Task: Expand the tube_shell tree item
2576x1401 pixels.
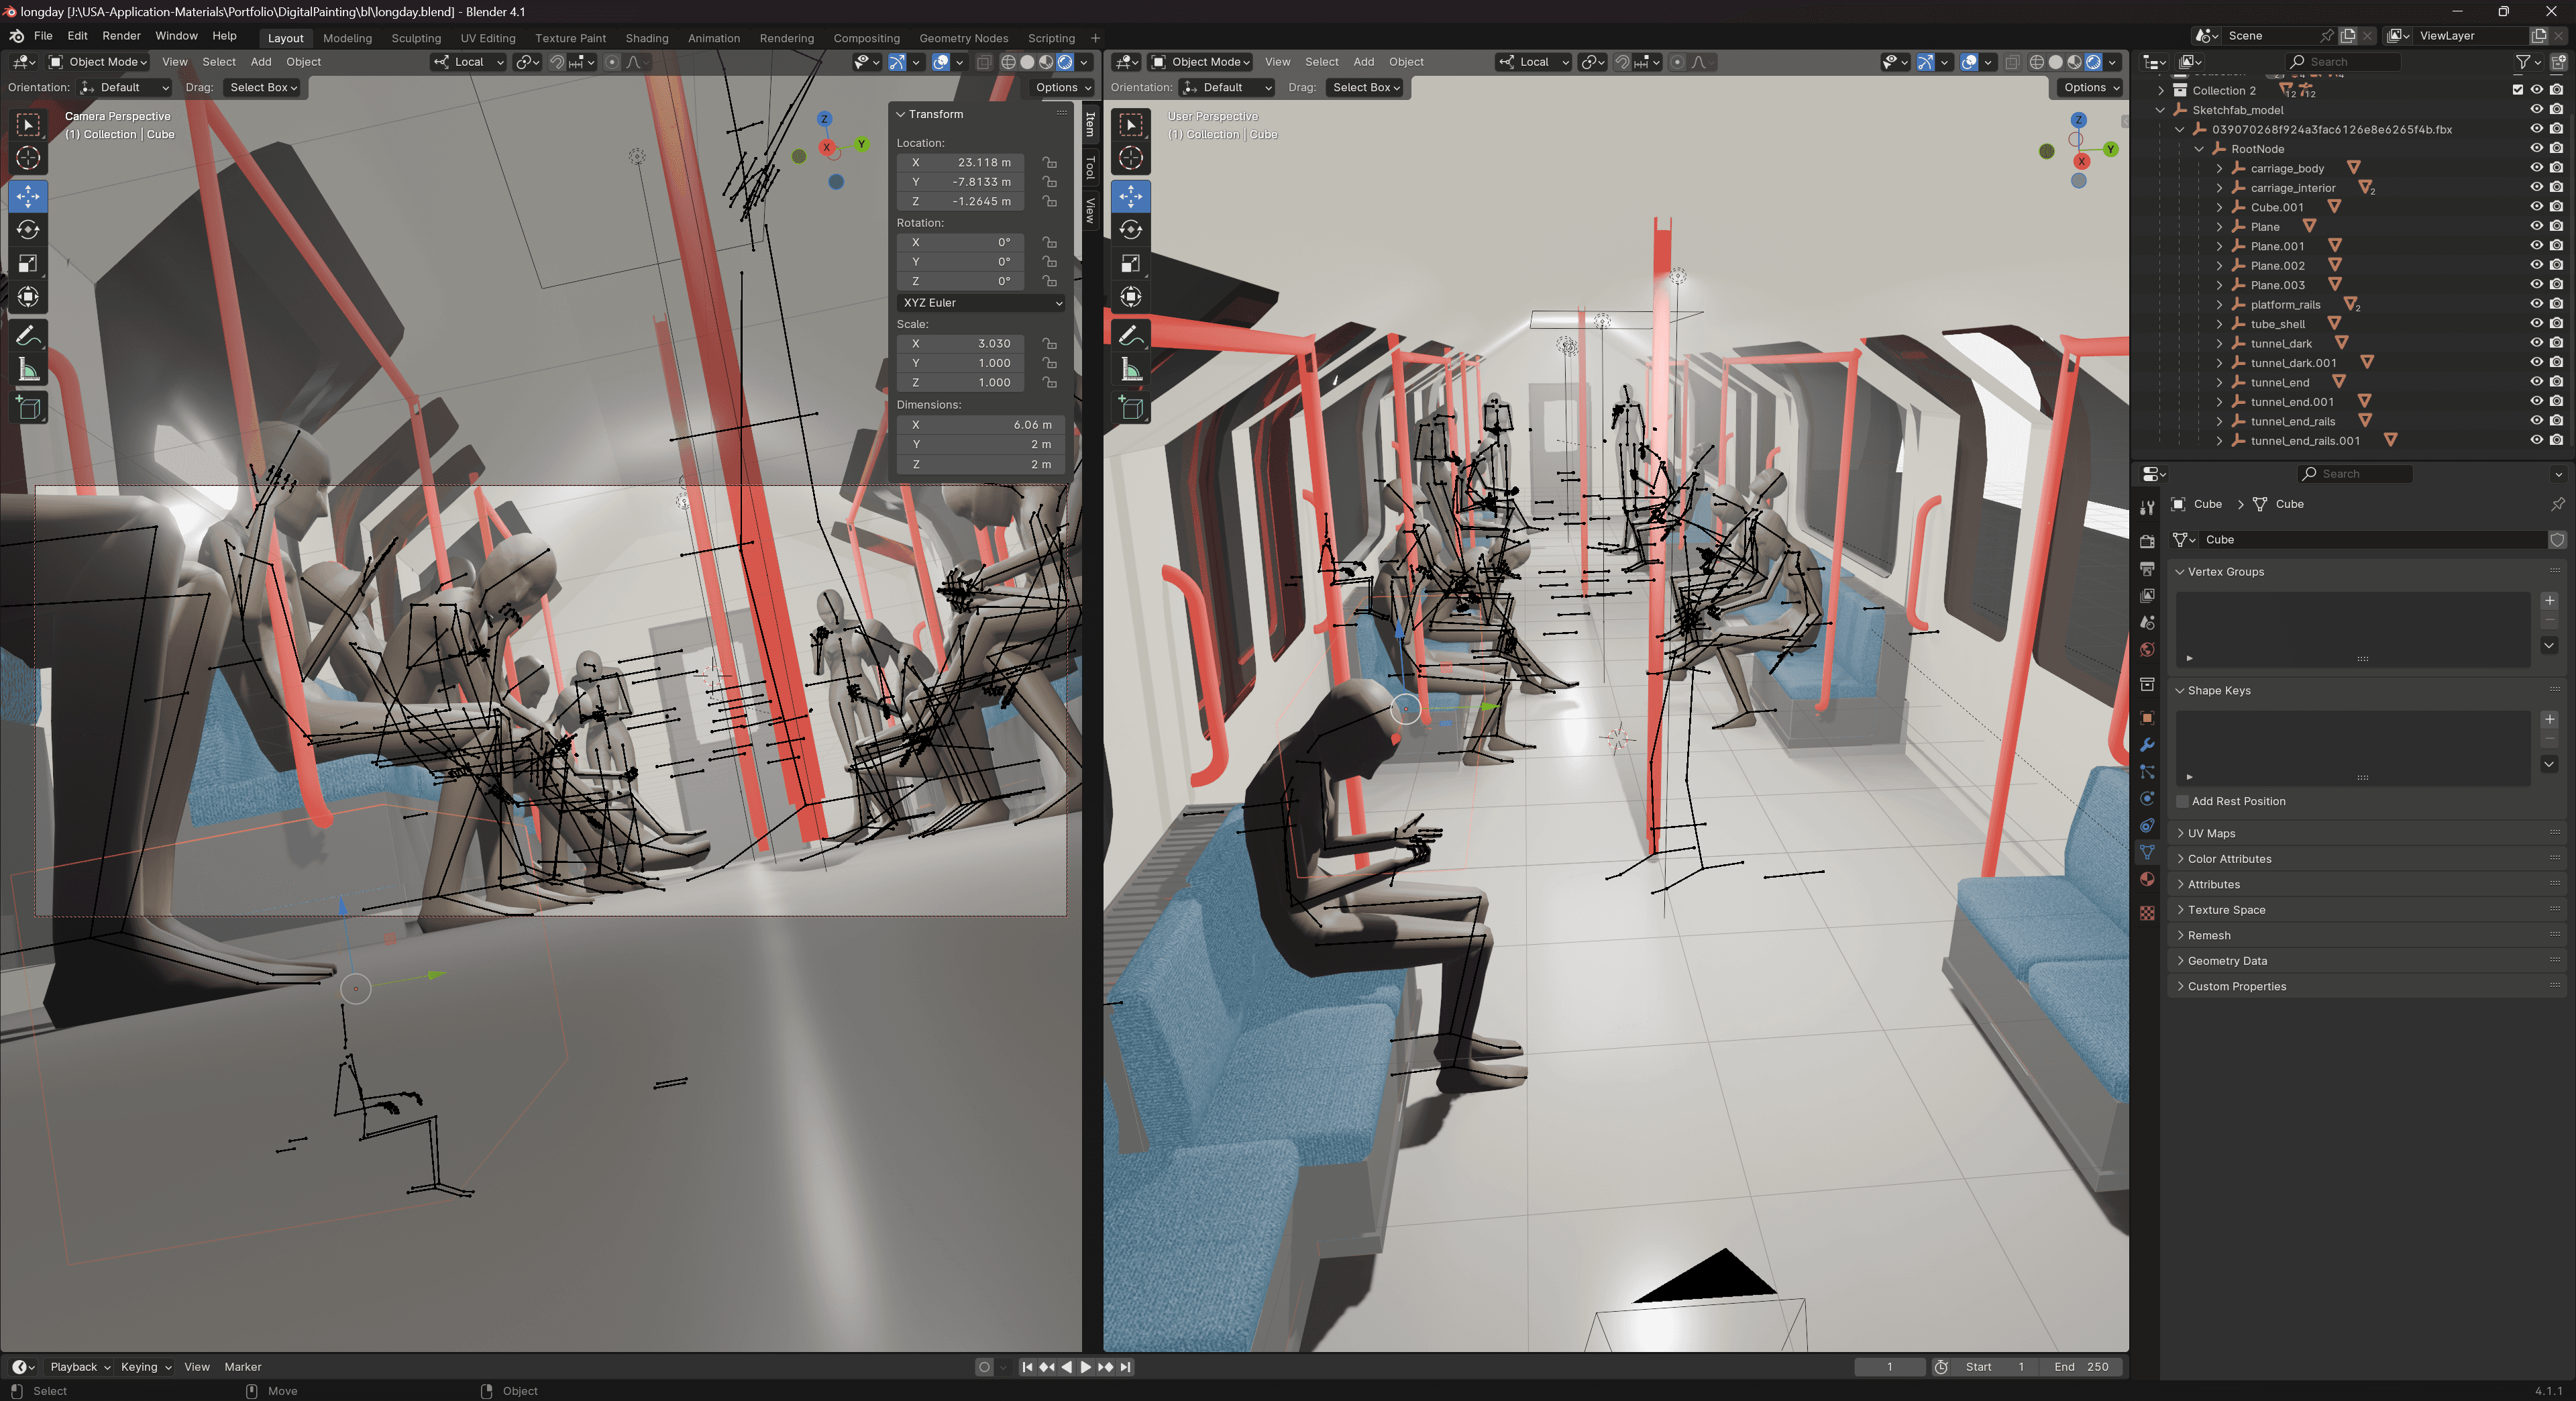Action: click(2219, 324)
